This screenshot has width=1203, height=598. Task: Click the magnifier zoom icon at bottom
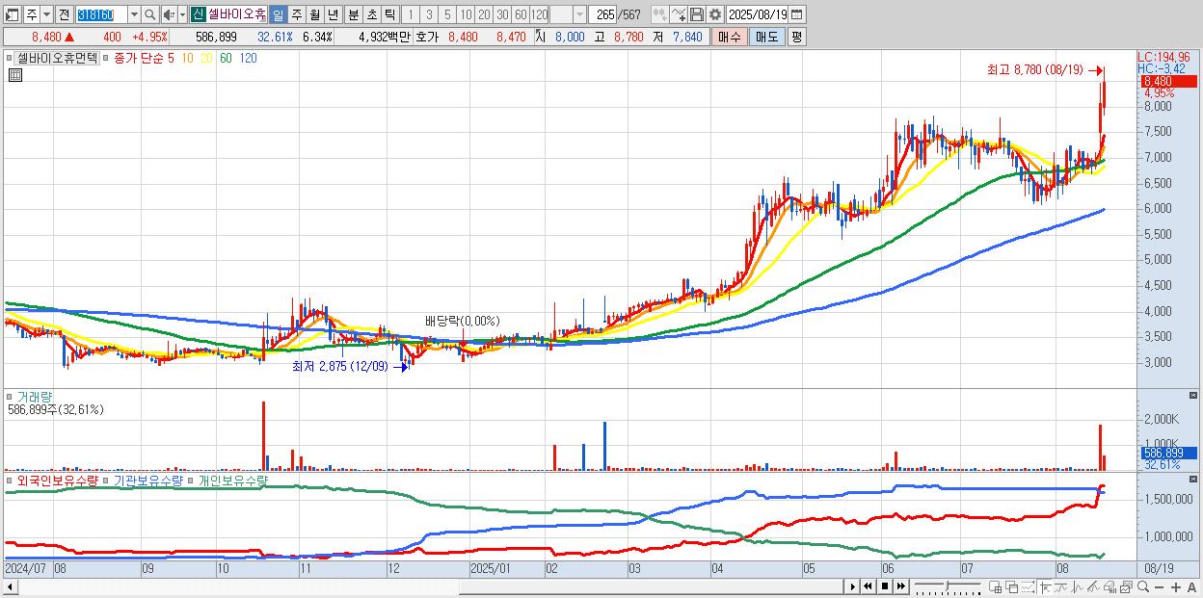[1142, 586]
